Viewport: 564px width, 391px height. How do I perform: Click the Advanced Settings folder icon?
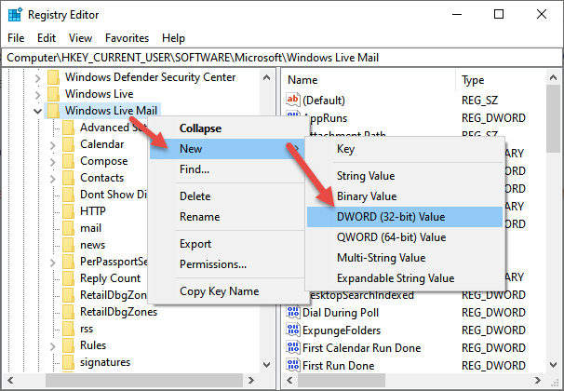click(x=68, y=128)
